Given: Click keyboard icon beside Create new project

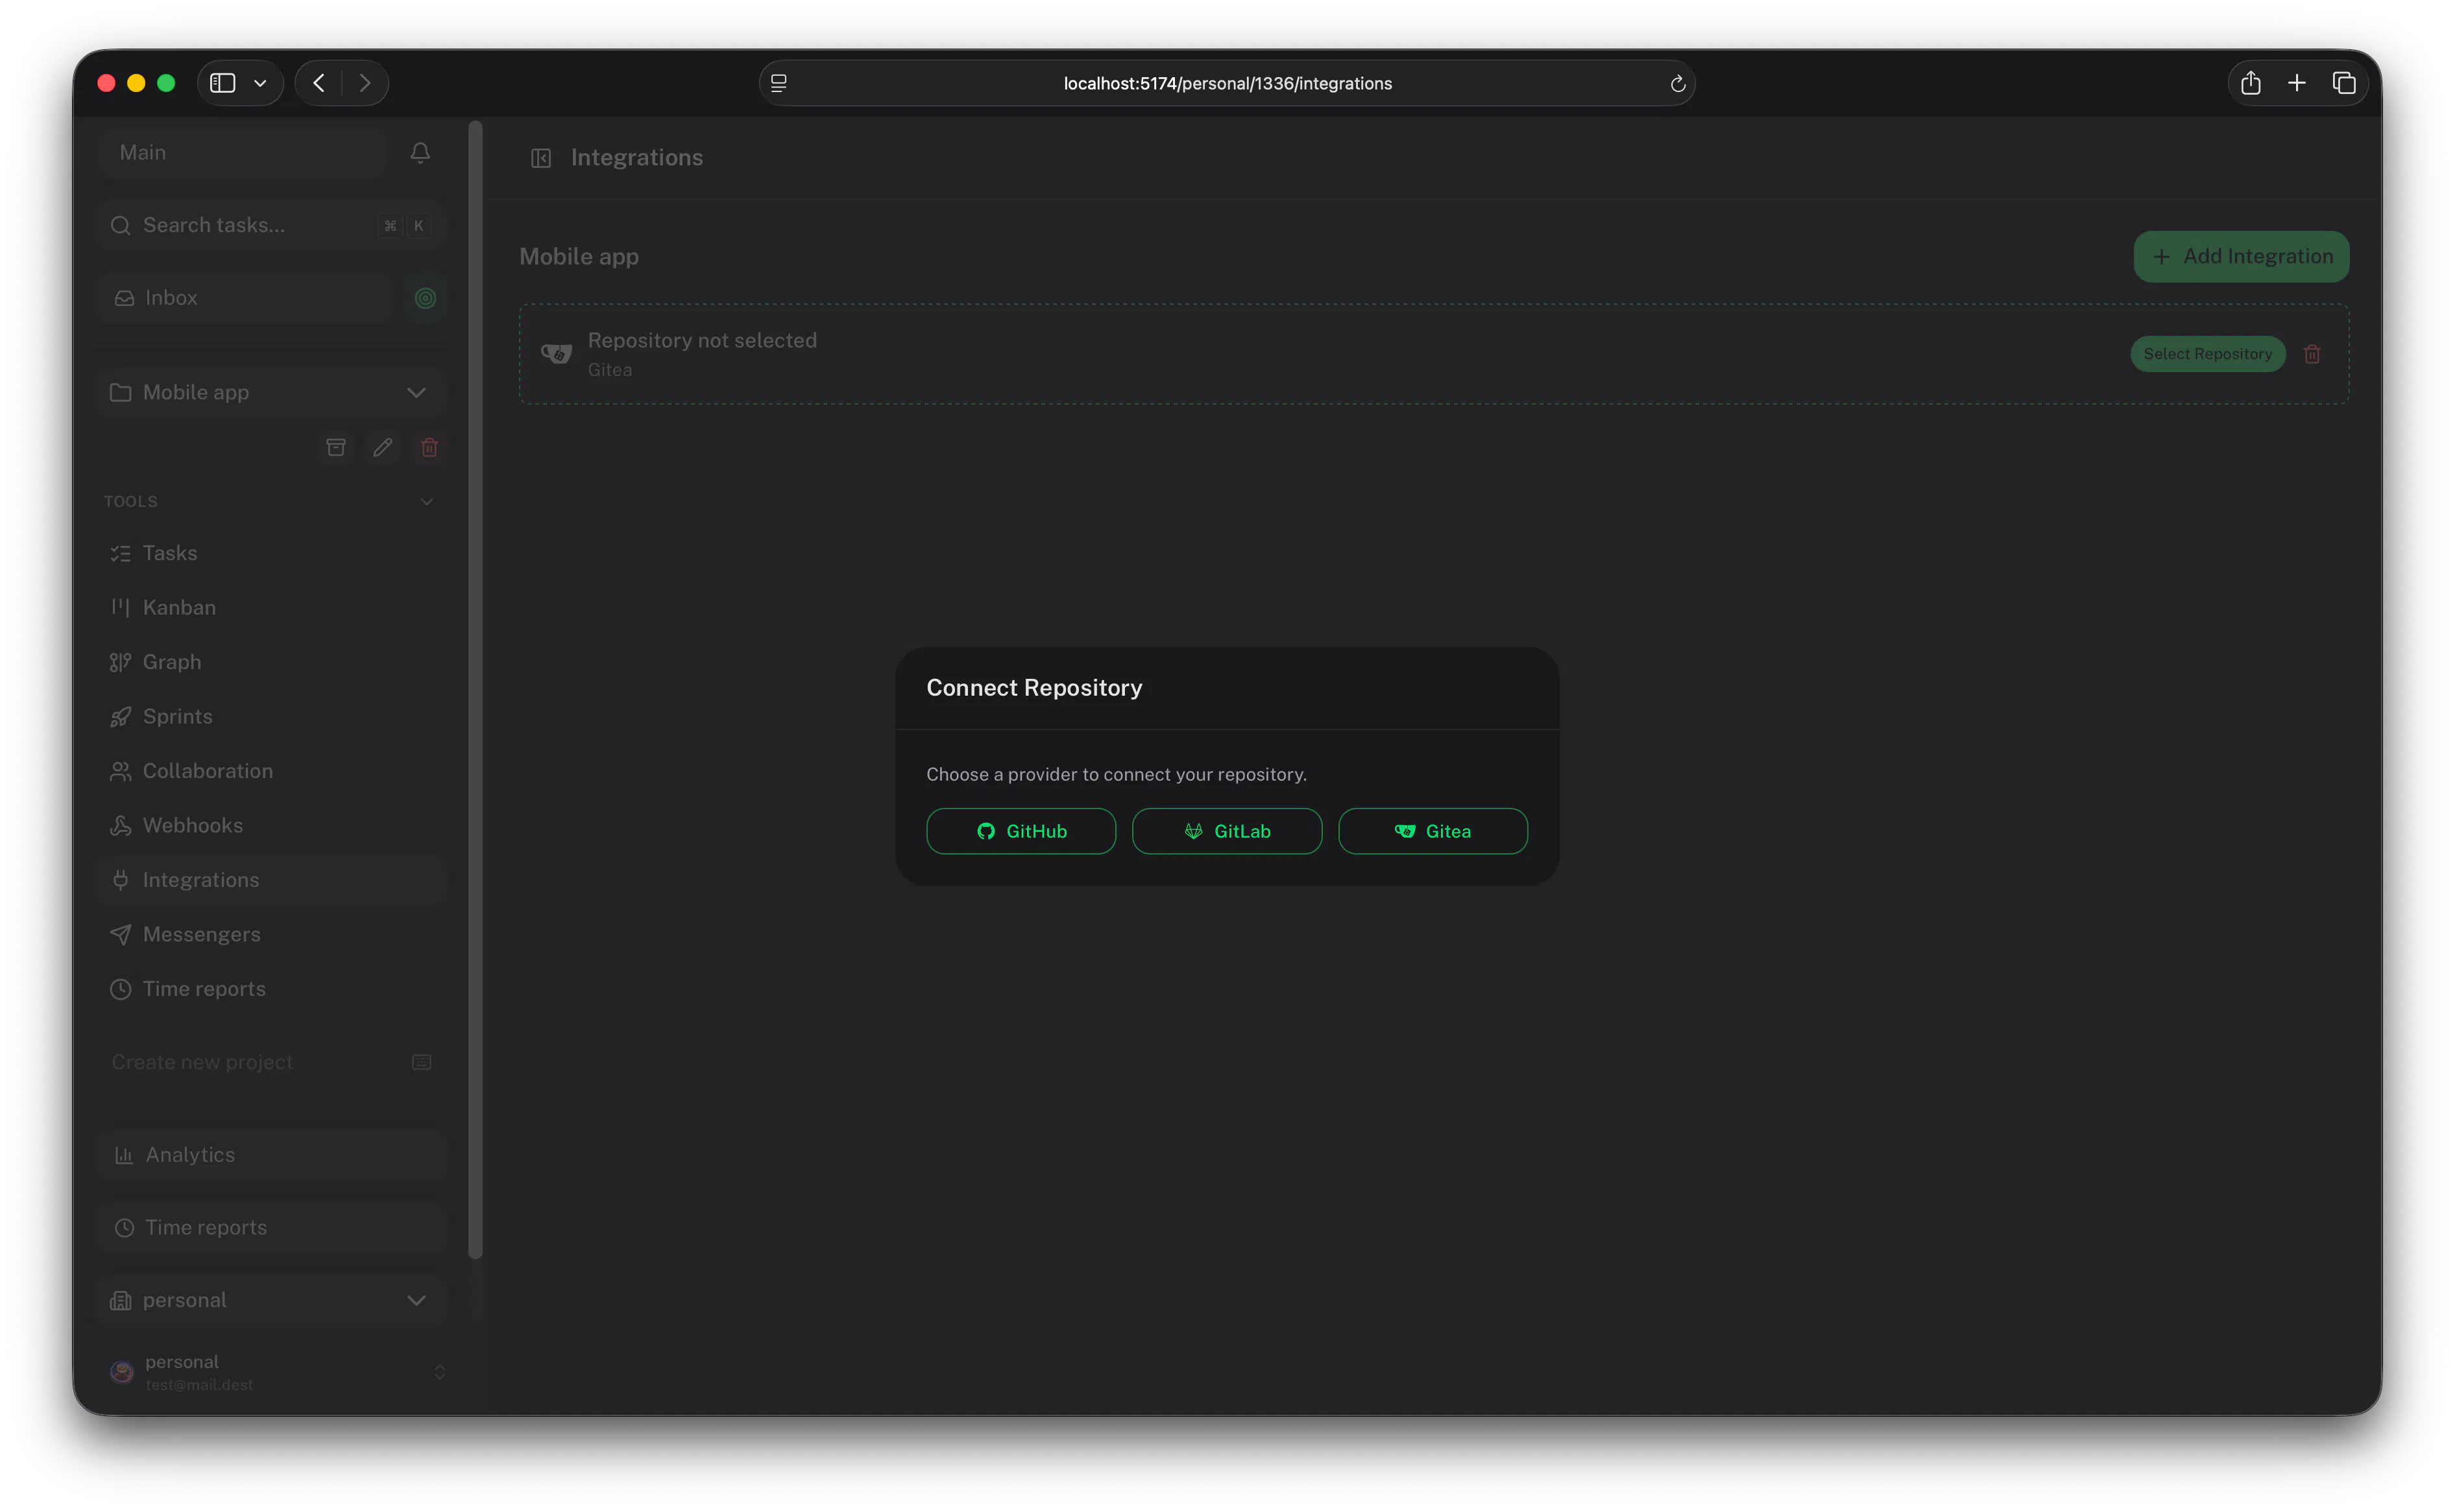Looking at the screenshot, I should point(421,1062).
